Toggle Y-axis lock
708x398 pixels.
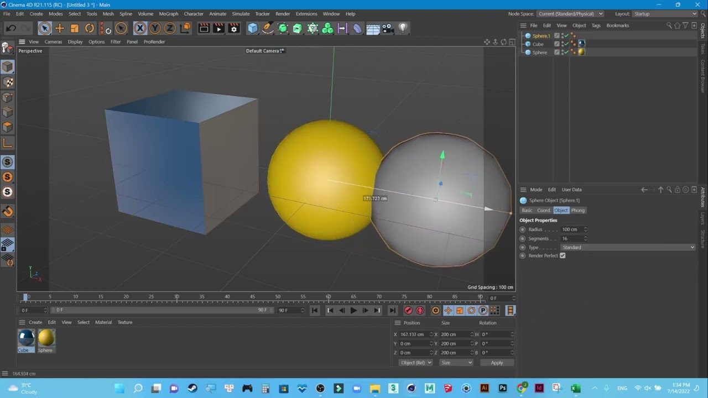(x=155, y=28)
